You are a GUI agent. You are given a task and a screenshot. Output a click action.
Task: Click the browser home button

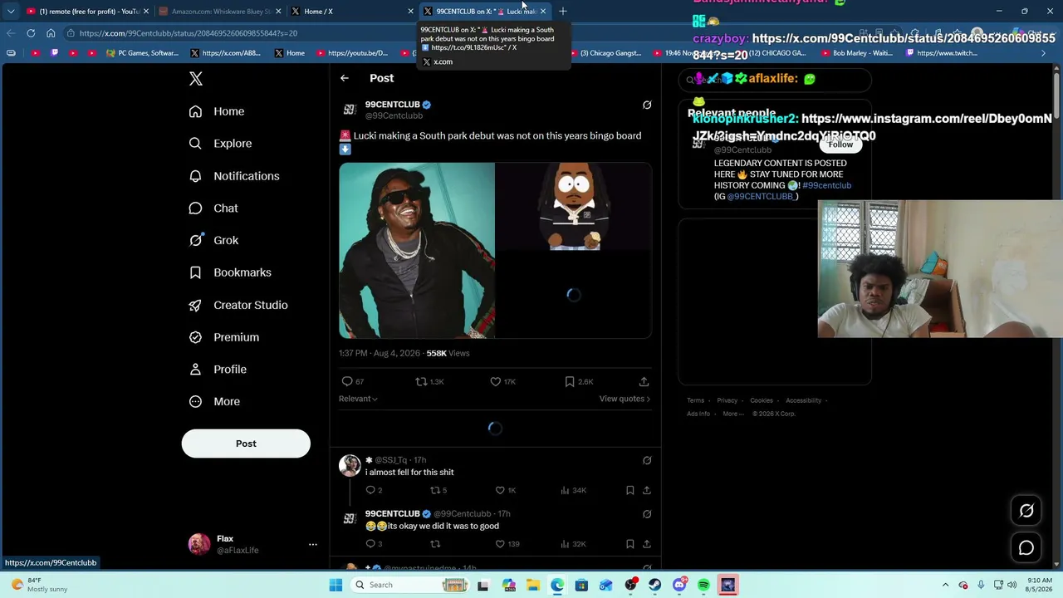click(x=51, y=33)
